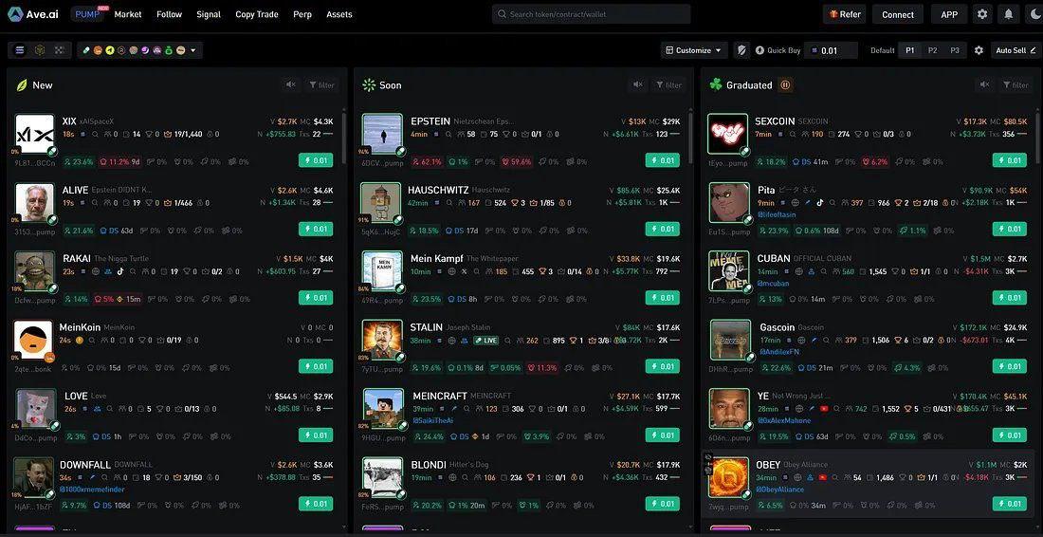Switch to the Signal tab

[209, 14]
